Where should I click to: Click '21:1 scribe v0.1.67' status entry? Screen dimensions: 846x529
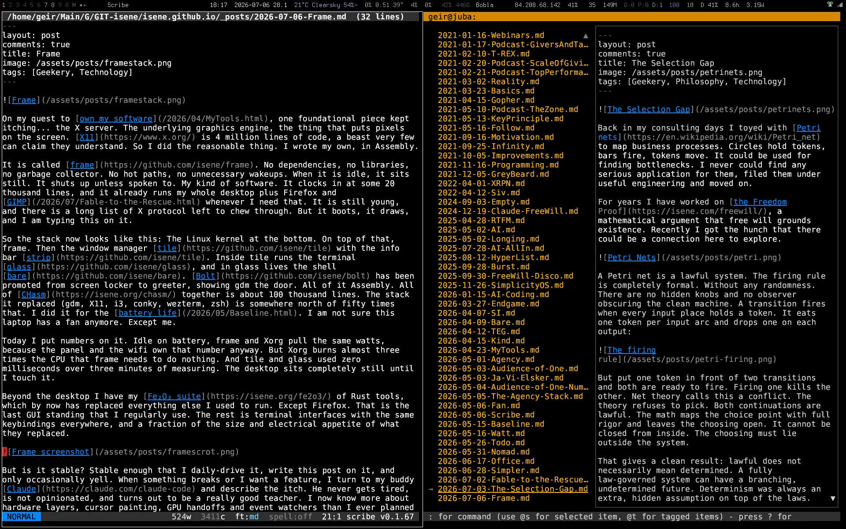[x=368, y=517]
